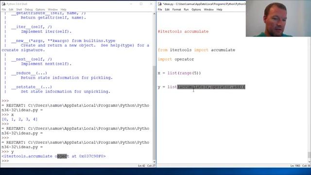
Task: Open the File menu in Python Shell
Action: tap(4, 10)
